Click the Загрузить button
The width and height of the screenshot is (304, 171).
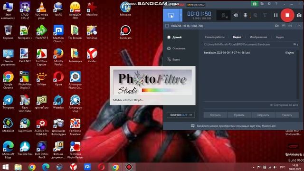tap(263, 115)
